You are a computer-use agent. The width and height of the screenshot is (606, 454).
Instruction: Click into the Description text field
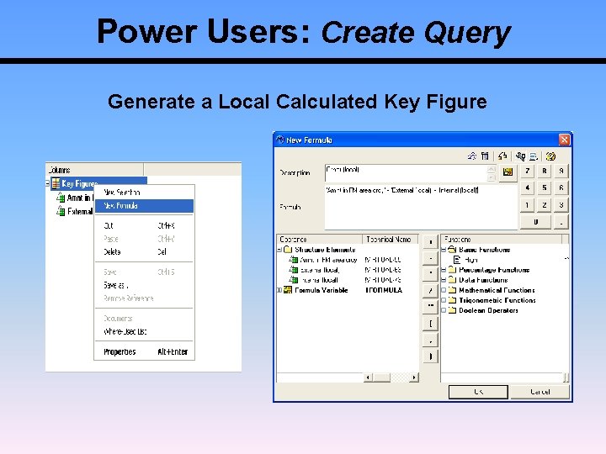tap(406, 173)
